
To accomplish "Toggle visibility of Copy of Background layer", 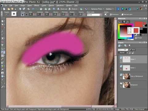I will point(121,78).
